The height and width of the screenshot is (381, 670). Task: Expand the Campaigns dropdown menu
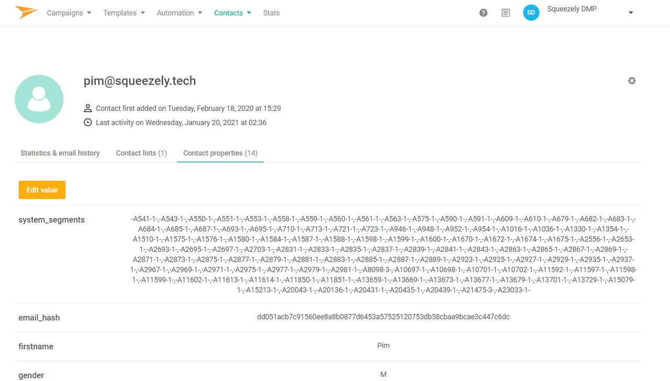[x=69, y=13]
